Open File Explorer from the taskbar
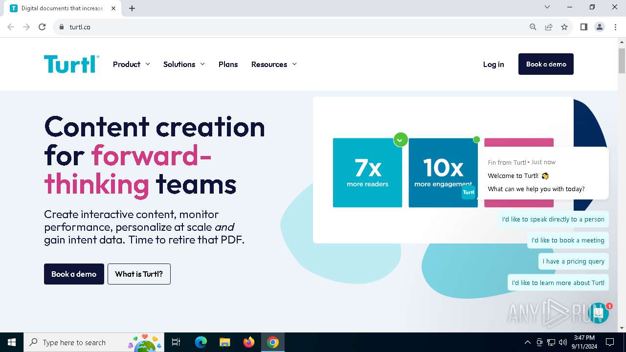Image resolution: width=626 pixels, height=352 pixels. tap(224, 342)
